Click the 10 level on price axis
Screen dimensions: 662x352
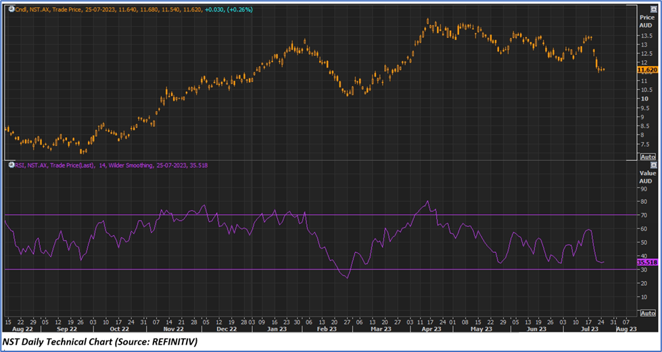[x=644, y=99]
